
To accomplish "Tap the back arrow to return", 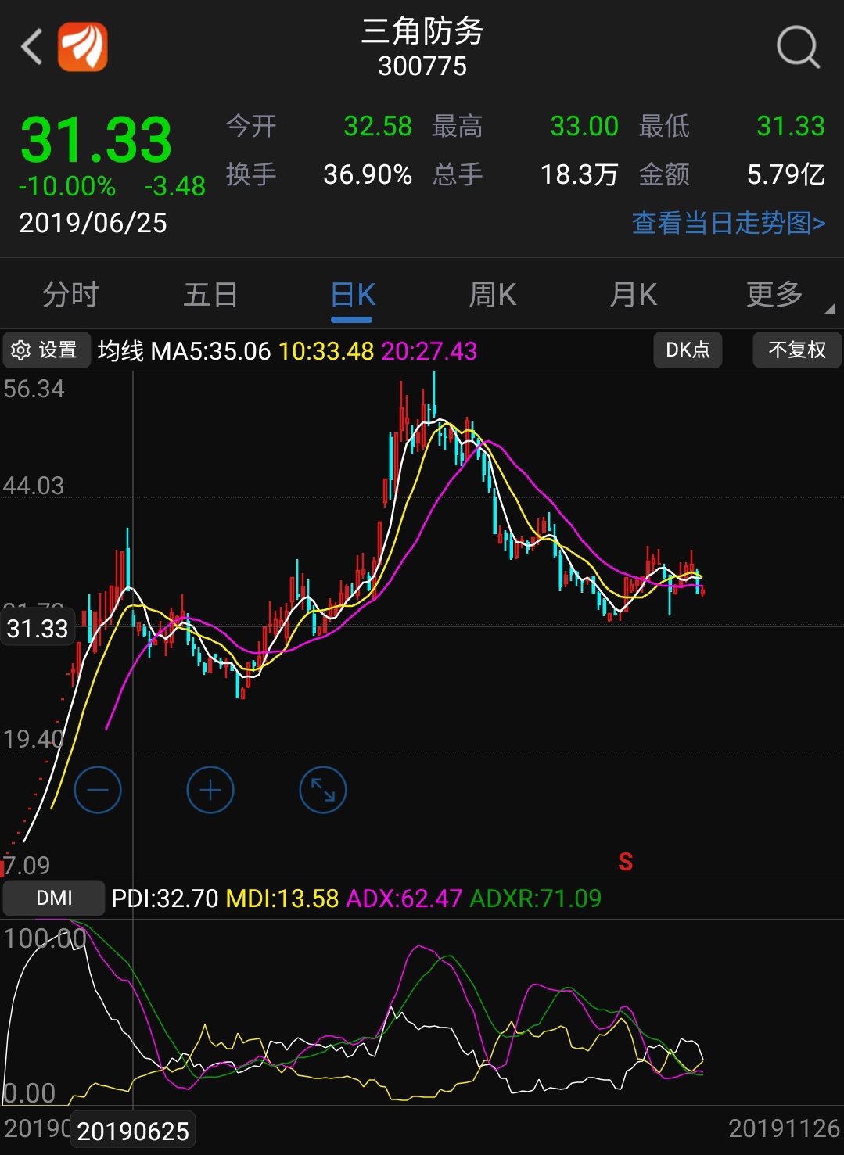I will [32, 47].
